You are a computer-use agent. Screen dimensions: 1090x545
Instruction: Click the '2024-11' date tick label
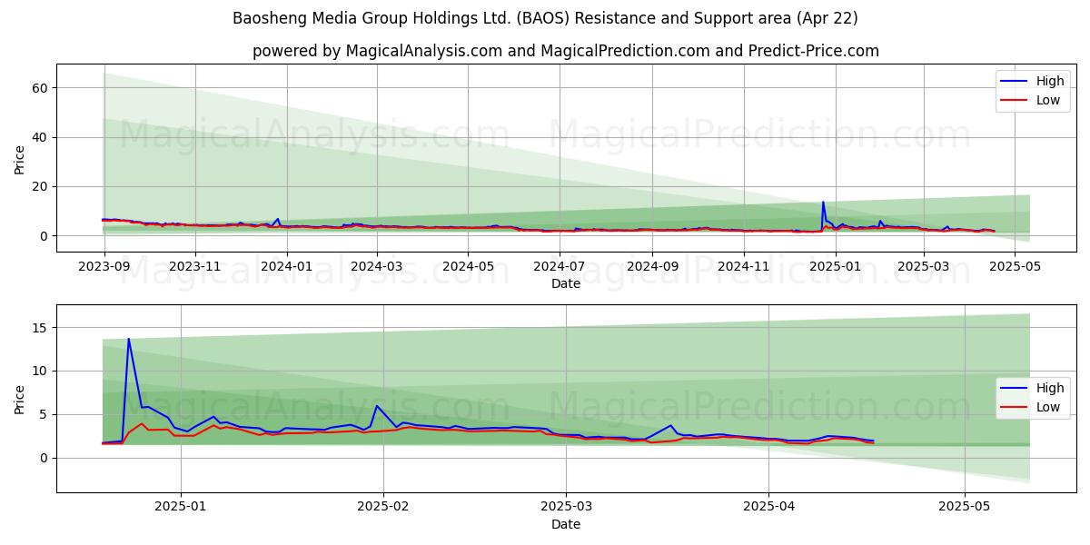point(742,266)
